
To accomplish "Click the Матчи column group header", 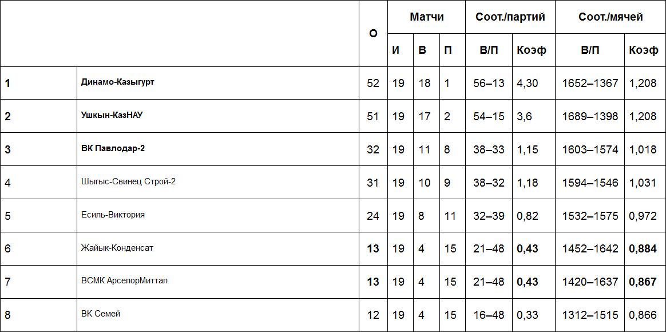I will pos(426,17).
